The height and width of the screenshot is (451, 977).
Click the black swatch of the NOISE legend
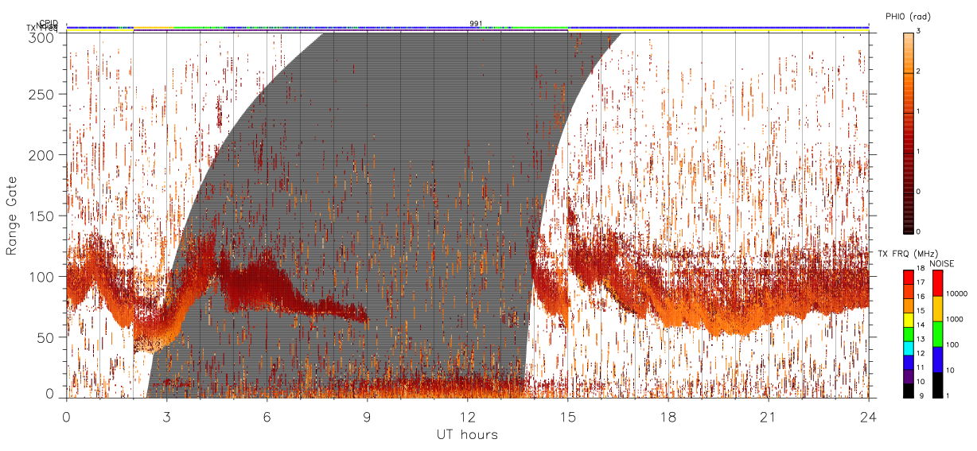[937, 385]
